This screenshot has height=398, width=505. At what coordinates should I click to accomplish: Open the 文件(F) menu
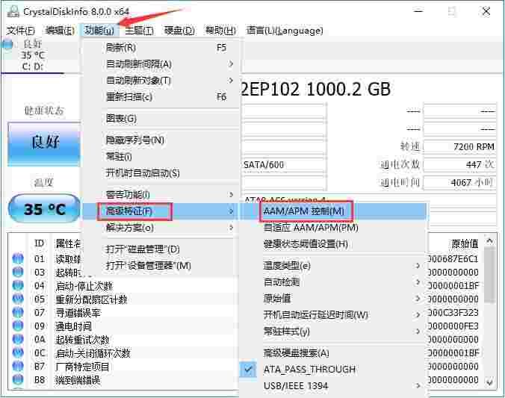(x=21, y=31)
